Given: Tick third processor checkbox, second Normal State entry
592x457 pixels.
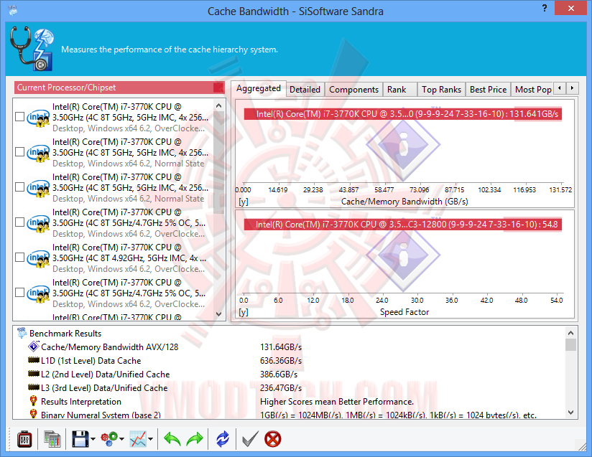Looking at the screenshot, I should (x=19, y=187).
